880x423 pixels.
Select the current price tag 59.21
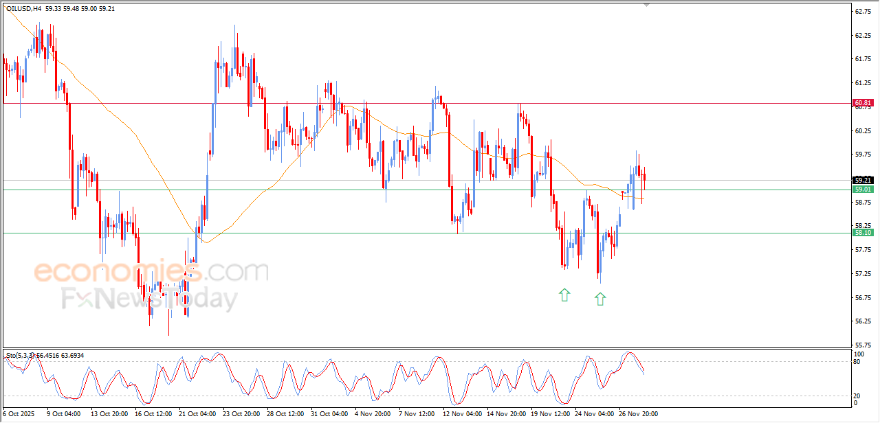click(x=863, y=180)
